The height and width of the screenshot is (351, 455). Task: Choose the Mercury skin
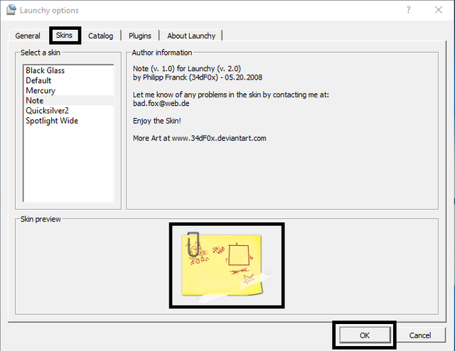[68, 90]
